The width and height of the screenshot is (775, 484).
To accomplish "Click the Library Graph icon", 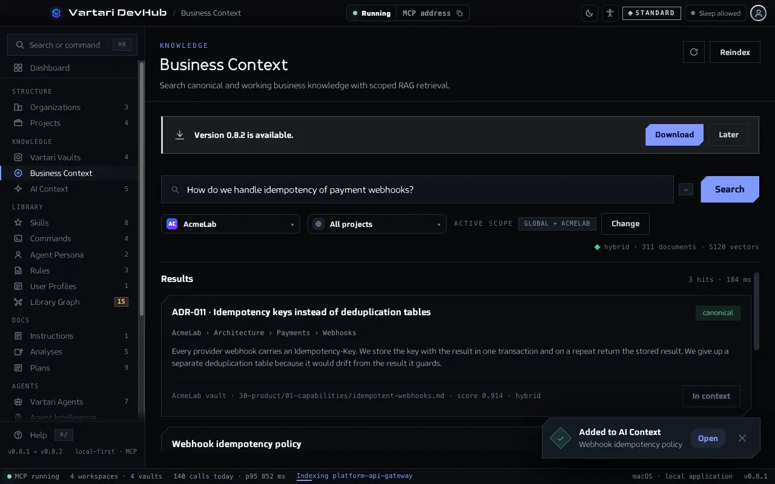I will (18, 302).
